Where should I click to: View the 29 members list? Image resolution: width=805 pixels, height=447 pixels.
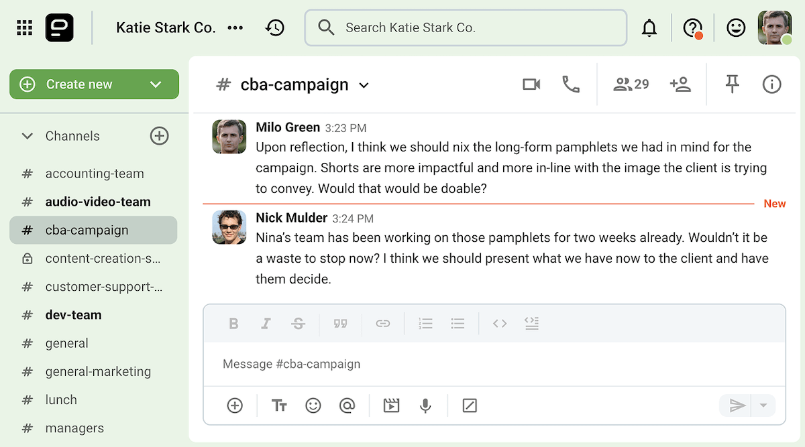[x=631, y=84]
